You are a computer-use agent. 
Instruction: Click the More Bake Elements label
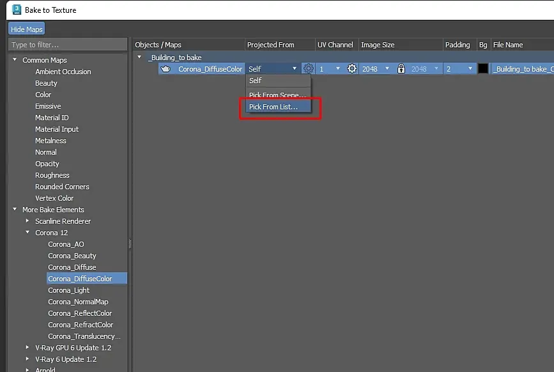[x=53, y=210]
